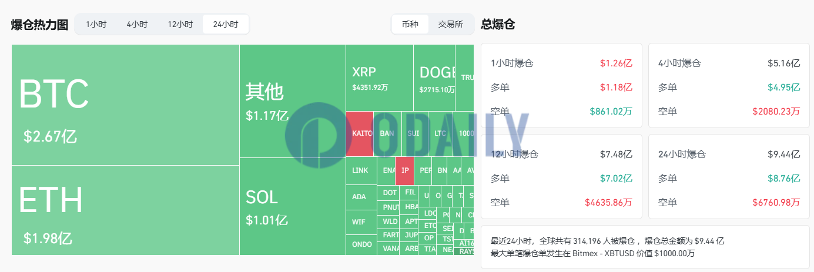Click the red KAITO tile
814x272 pixels.
pyautogui.click(x=359, y=134)
